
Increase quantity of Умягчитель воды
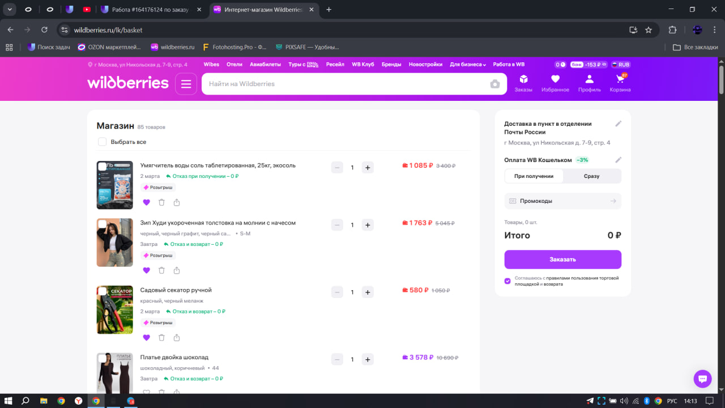tap(368, 168)
